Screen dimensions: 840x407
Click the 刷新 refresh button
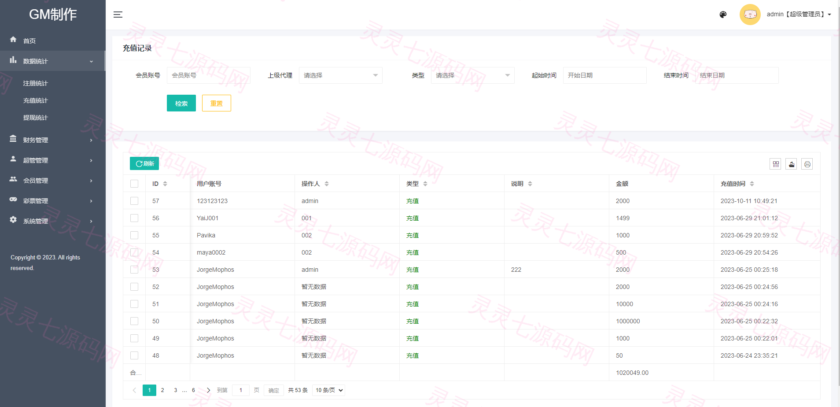point(144,163)
